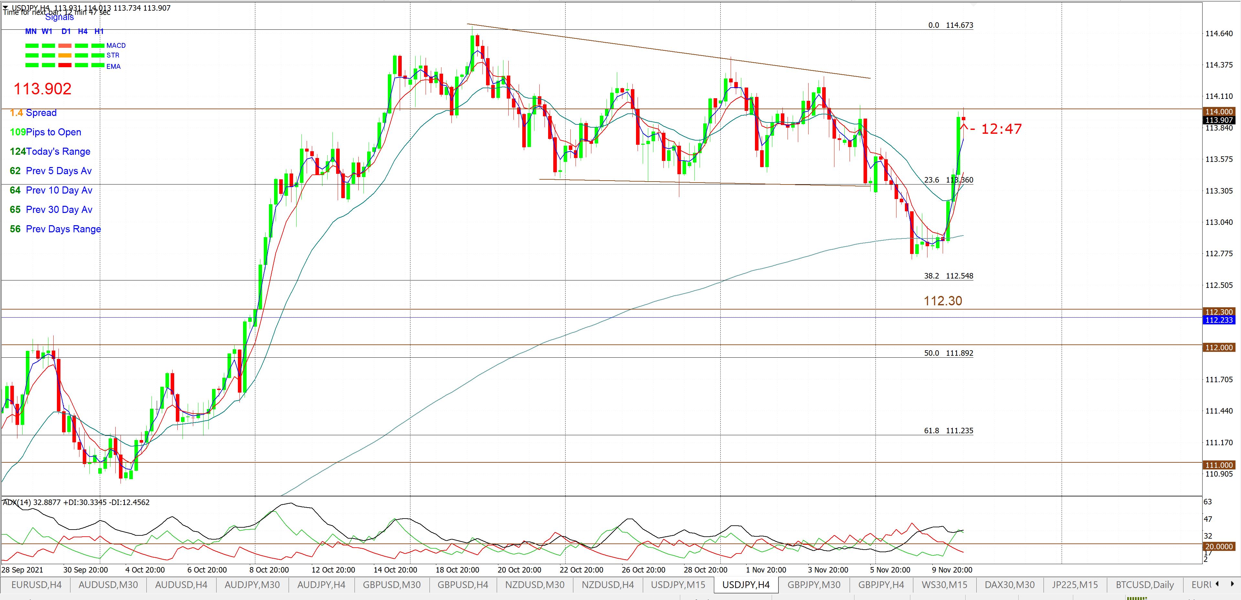Click the 20.0000 ADX level label
This screenshot has width=1241, height=600.
click(x=1219, y=547)
